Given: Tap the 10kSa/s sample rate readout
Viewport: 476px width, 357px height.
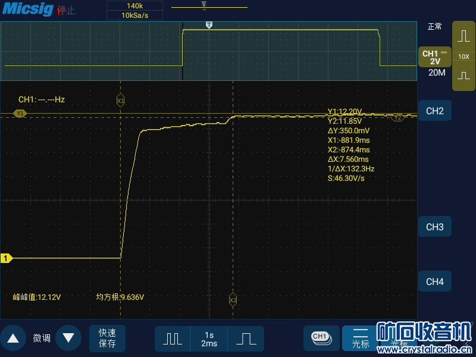Looking at the screenshot, I should (135, 15).
